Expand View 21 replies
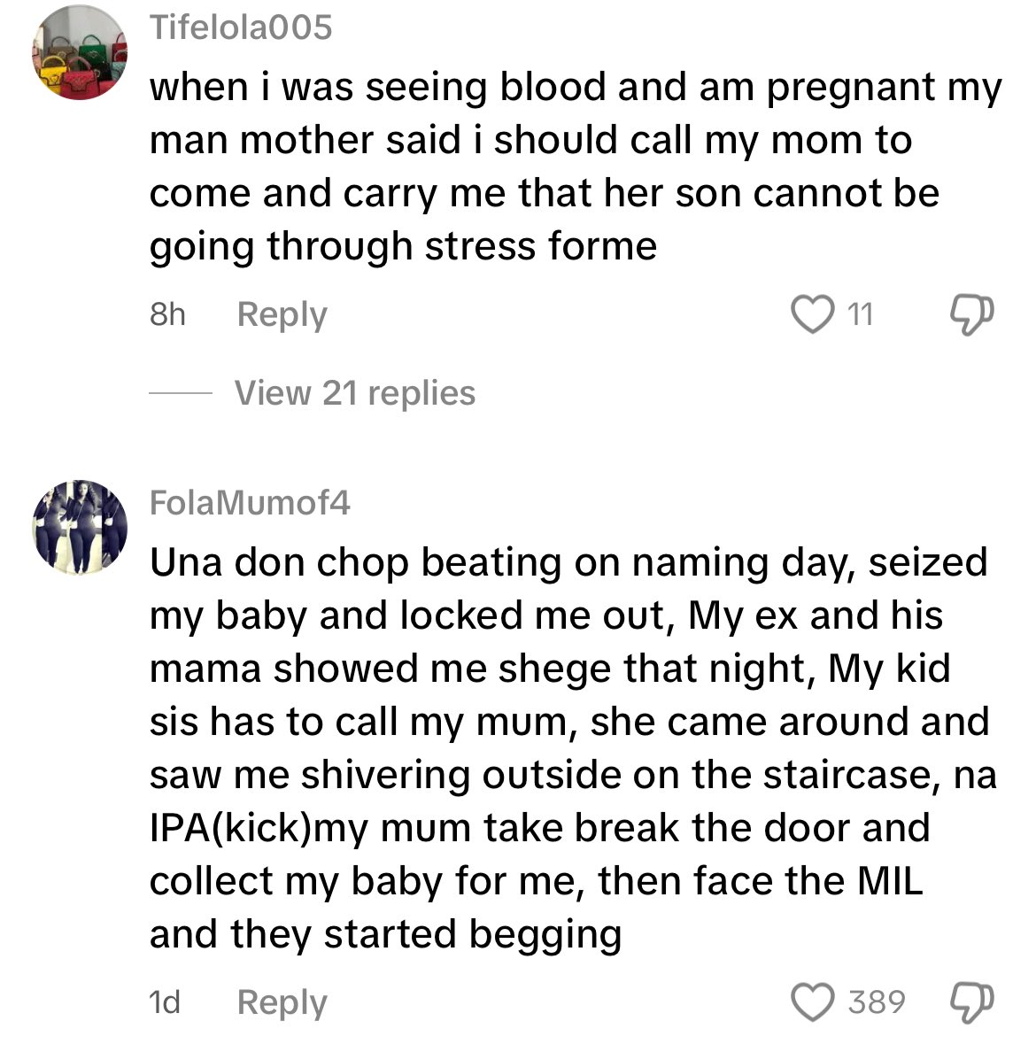This screenshot has height=1044, width=1036. coord(354,392)
